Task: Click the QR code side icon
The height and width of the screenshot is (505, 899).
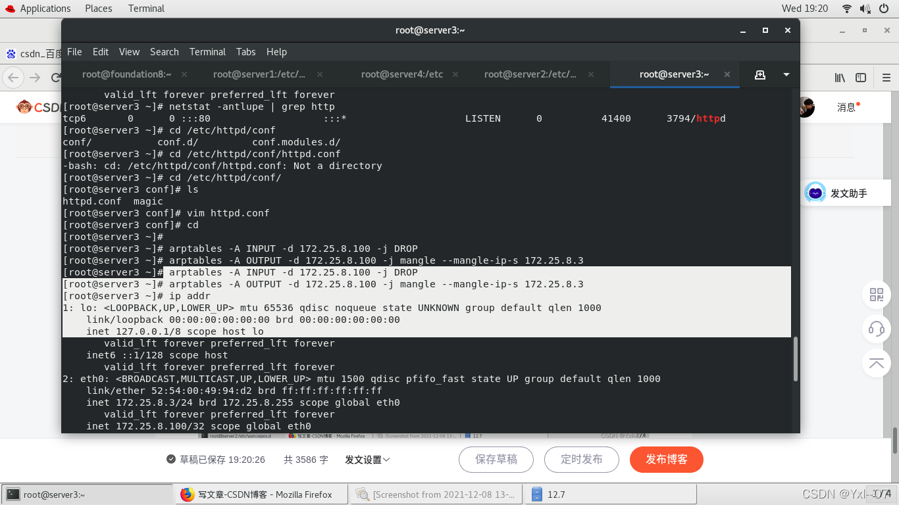Action: point(877,294)
